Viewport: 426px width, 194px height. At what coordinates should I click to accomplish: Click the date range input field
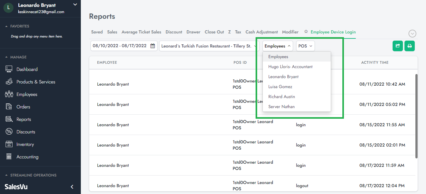click(120, 46)
